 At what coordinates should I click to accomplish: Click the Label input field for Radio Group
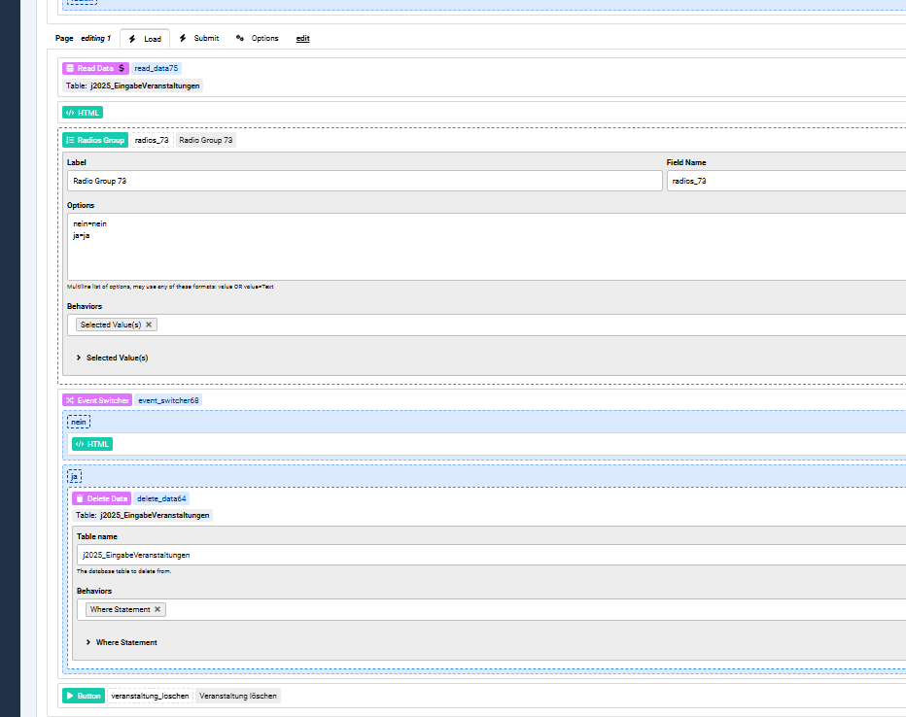pos(364,181)
